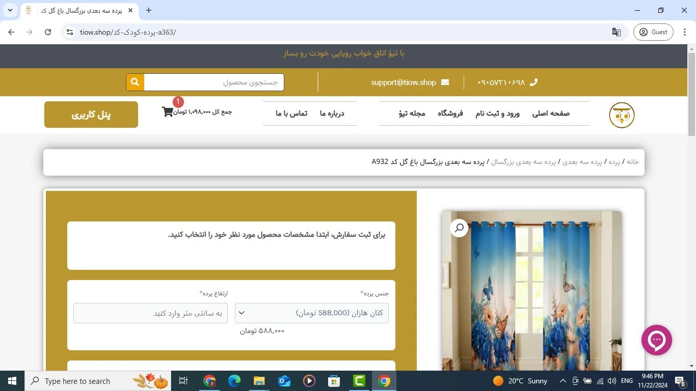Go to صفحه اصلی menu item
Viewport: 696px width, 391px height.
pyautogui.click(x=551, y=114)
